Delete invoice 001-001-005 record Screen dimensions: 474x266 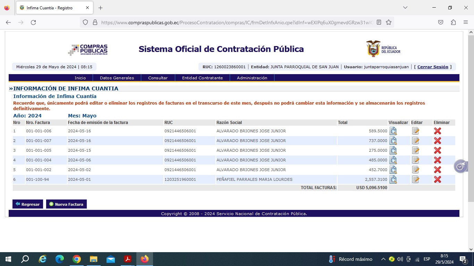(437, 150)
